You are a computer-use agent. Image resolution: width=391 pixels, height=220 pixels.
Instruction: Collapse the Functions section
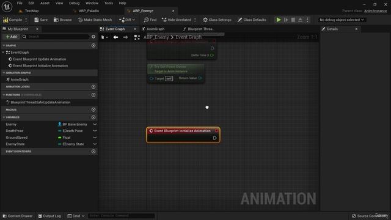[4, 95]
